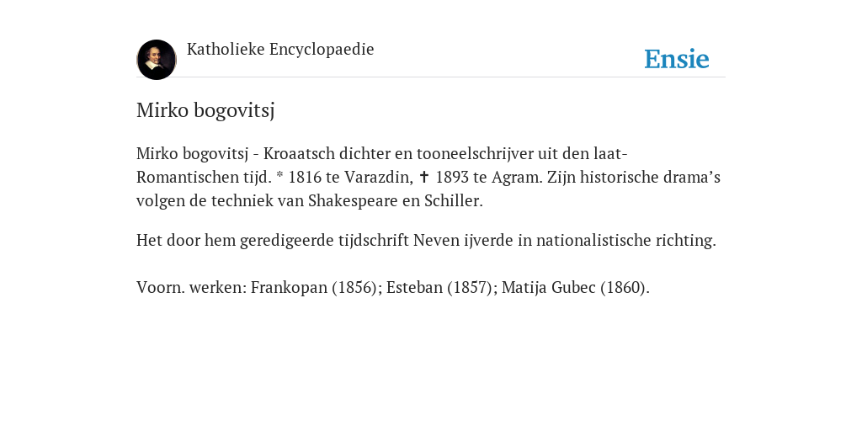Click the dagger death symbol before 1893
The height and width of the screenshot is (431, 862).
tap(424, 177)
